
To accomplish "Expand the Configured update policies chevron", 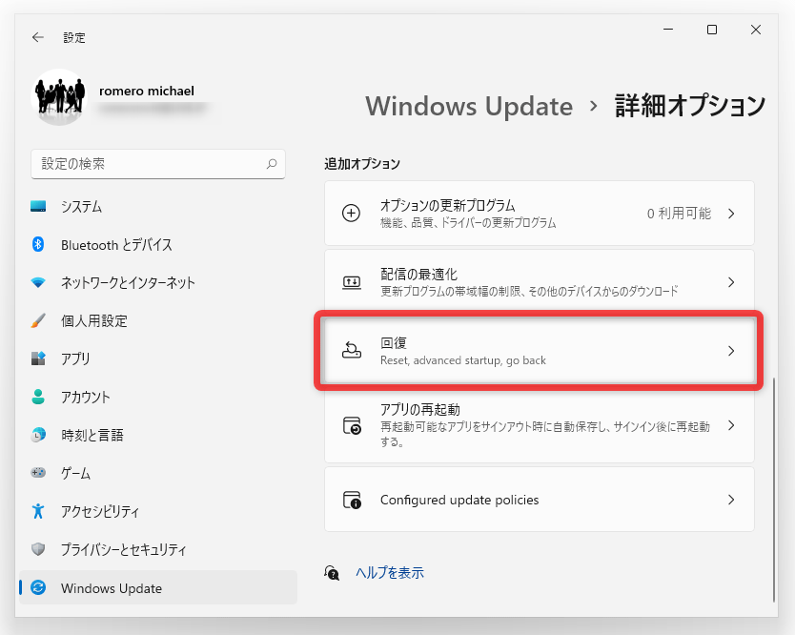I will coord(731,499).
